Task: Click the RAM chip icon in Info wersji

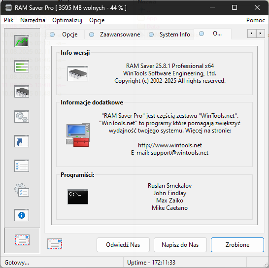Action: [x=78, y=73]
